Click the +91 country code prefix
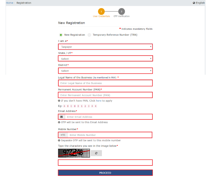Image resolution: width=210 pixels, height=192 pixels. tap(63, 135)
